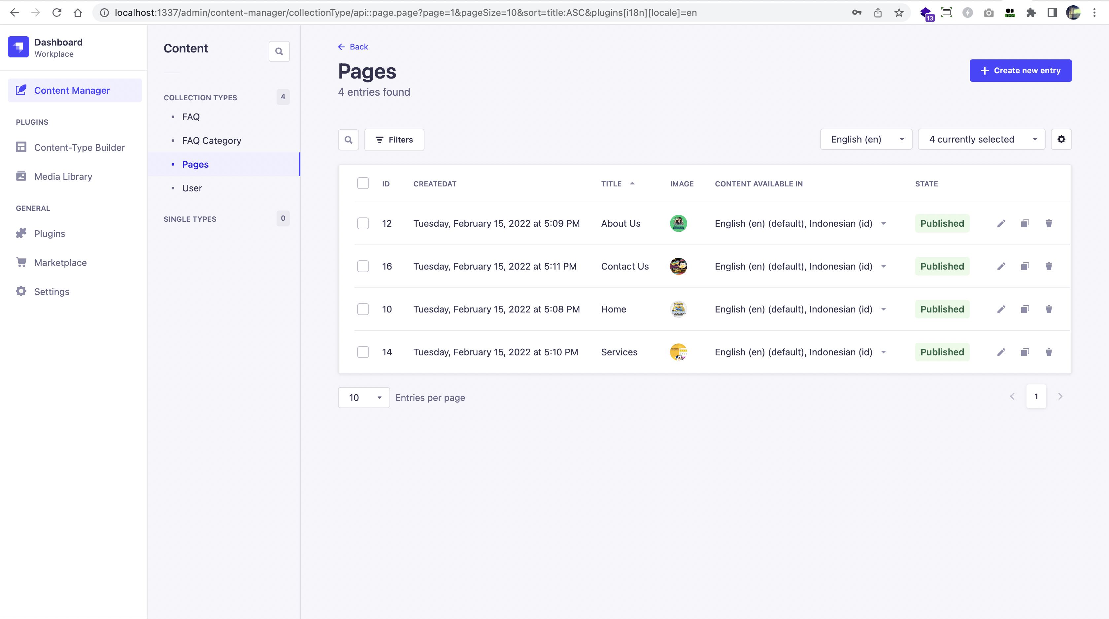
Task: Open the 10 entries per page dropdown
Action: 364,398
